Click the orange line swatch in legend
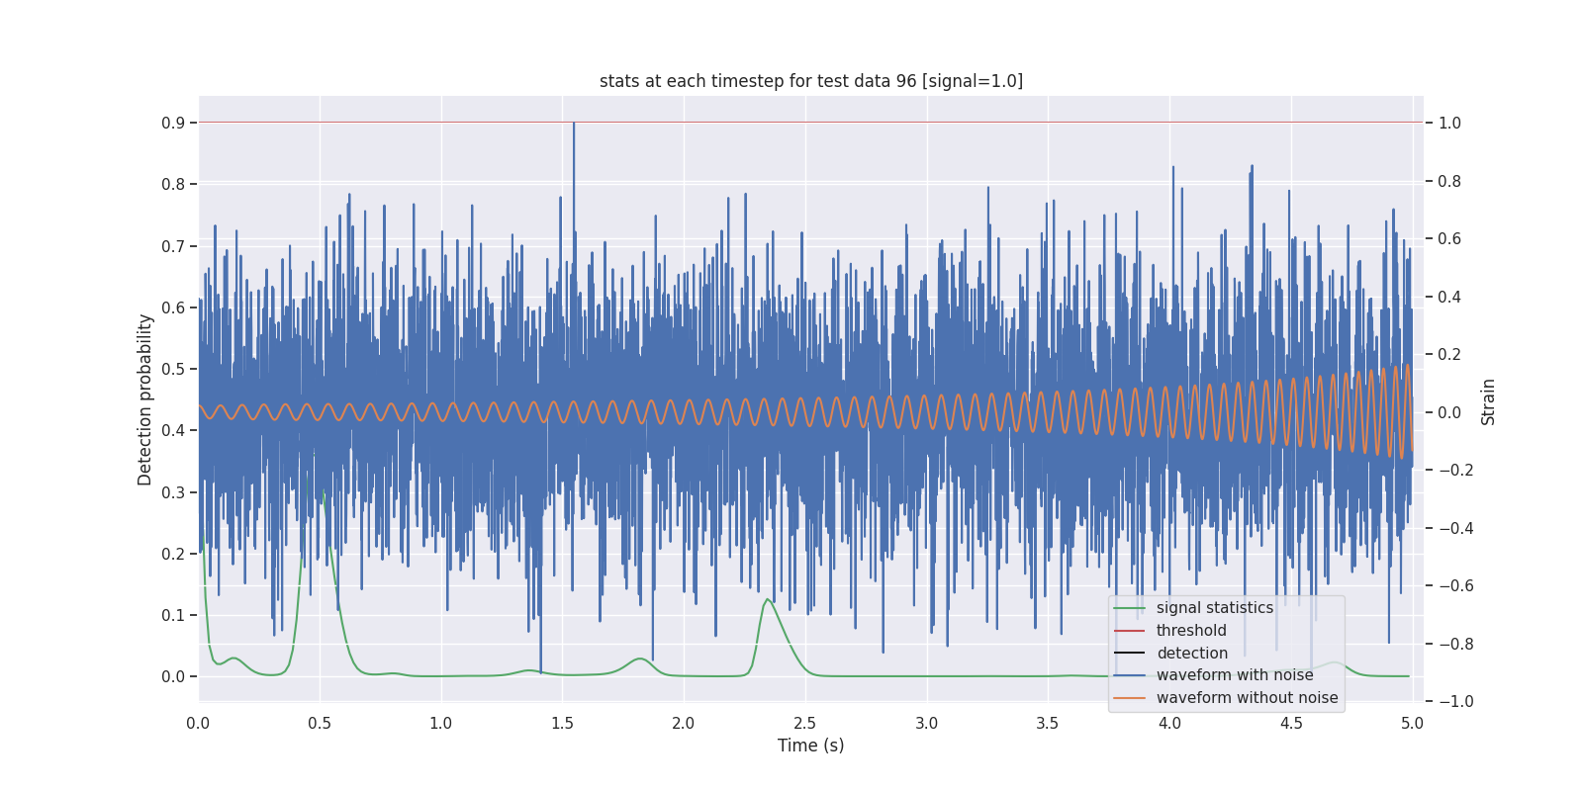 point(1129,698)
